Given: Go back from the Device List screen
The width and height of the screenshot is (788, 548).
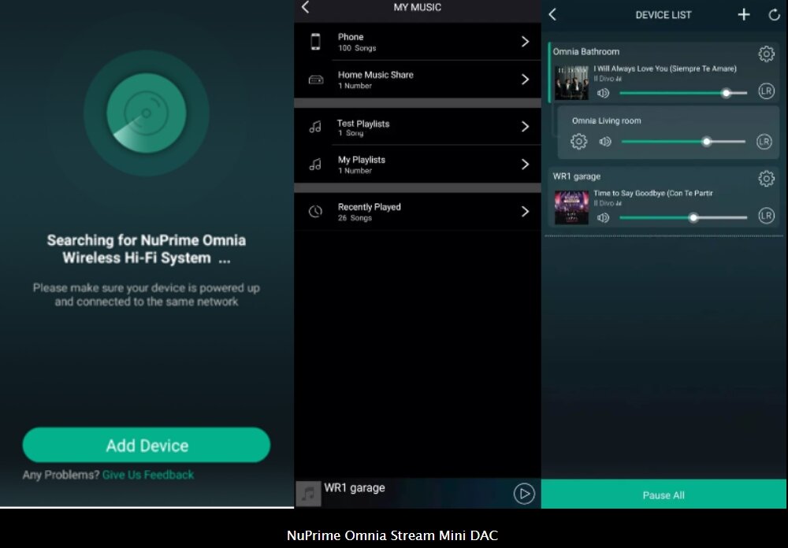Looking at the screenshot, I should pos(552,15).
